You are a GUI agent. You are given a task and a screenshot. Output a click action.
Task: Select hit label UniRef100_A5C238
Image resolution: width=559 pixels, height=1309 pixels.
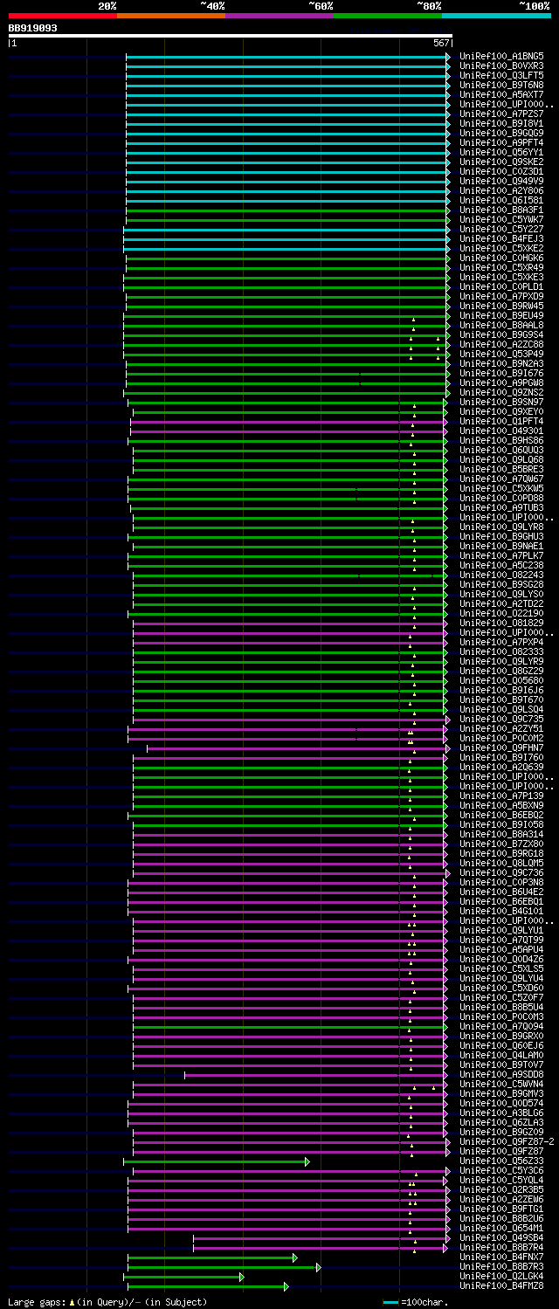click(x=501, y=565)
